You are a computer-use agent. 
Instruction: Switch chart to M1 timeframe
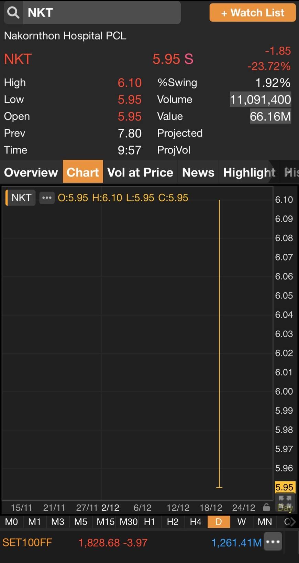tap(34, 522)
